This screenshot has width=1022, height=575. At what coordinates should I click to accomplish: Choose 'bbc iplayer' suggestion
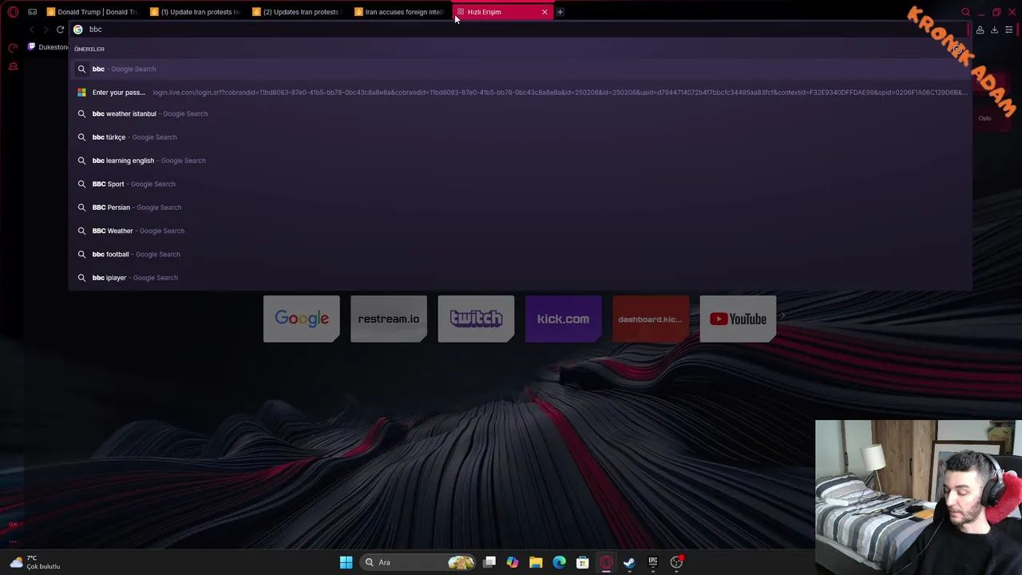(521, 277)
